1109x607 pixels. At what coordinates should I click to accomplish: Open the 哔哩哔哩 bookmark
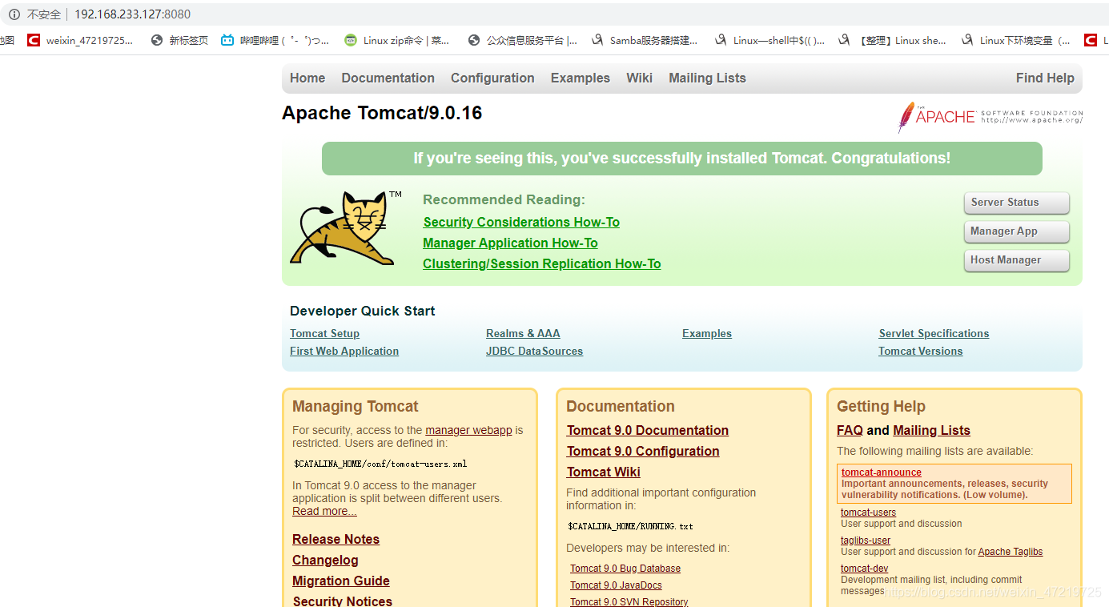point(275,40)
